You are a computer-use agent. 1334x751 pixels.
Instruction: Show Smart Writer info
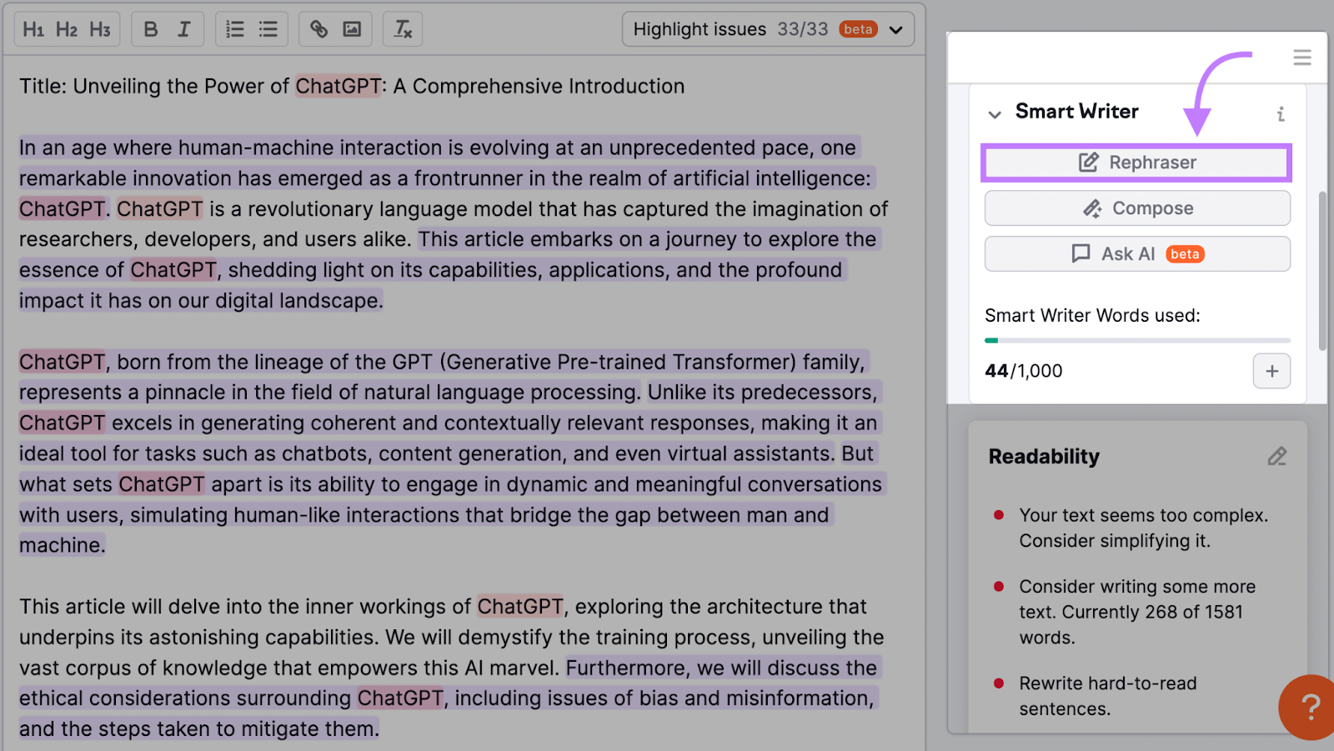tap(1281, 114)
